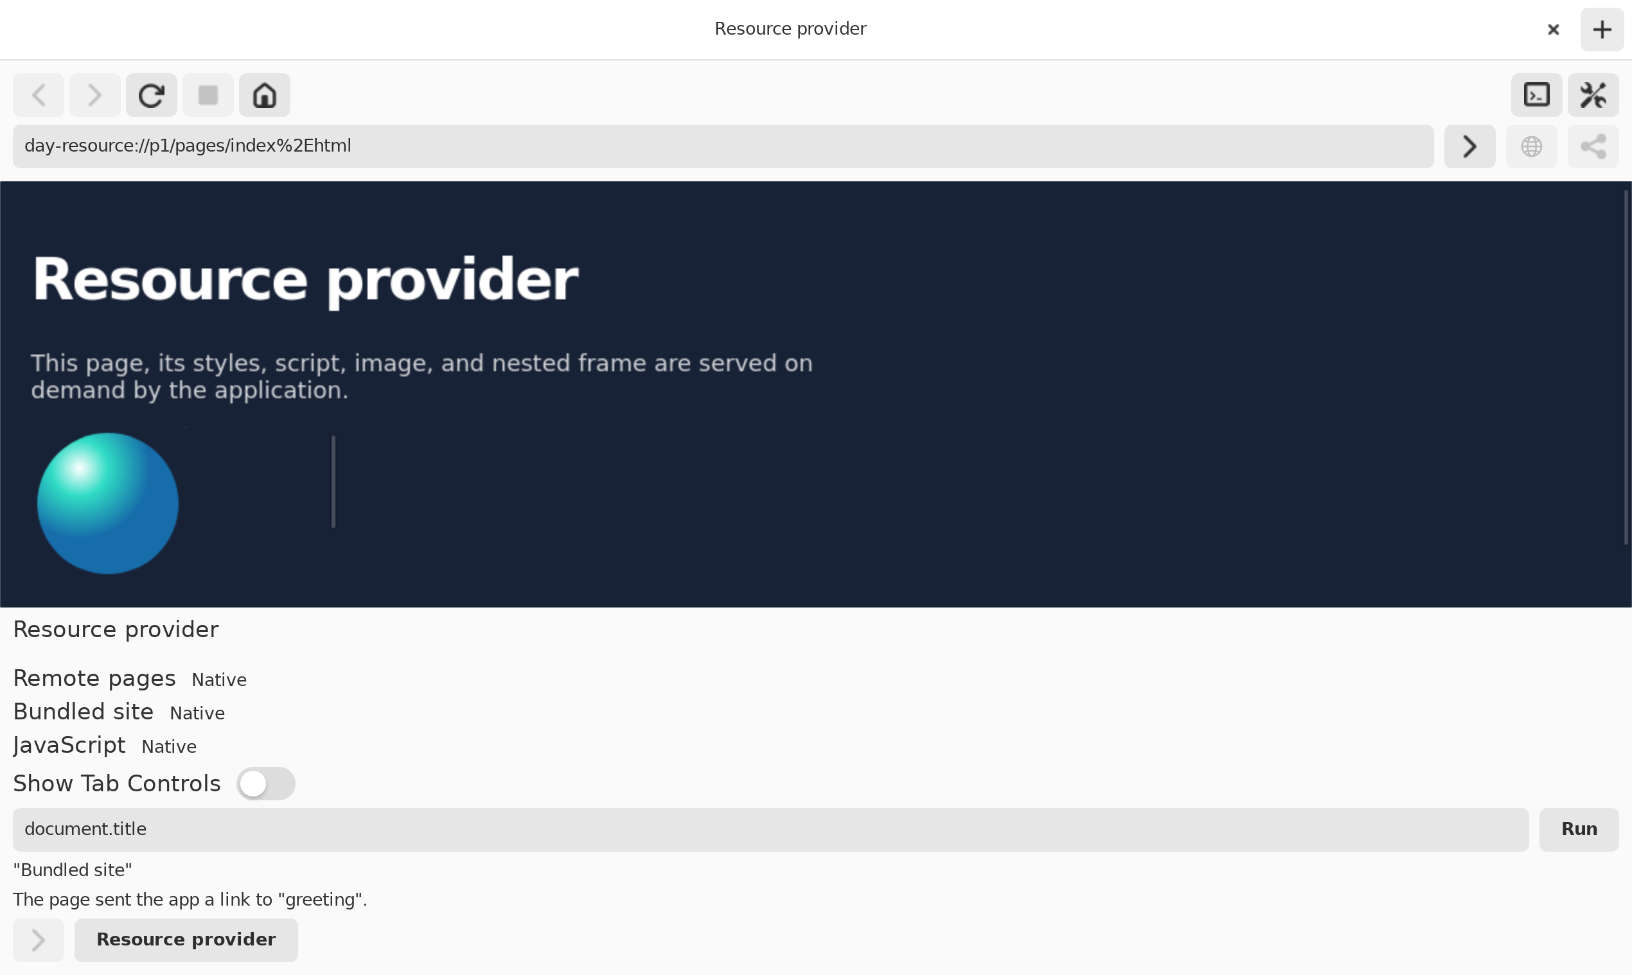
Task: Reload the current page
Action: click(152, 95)
